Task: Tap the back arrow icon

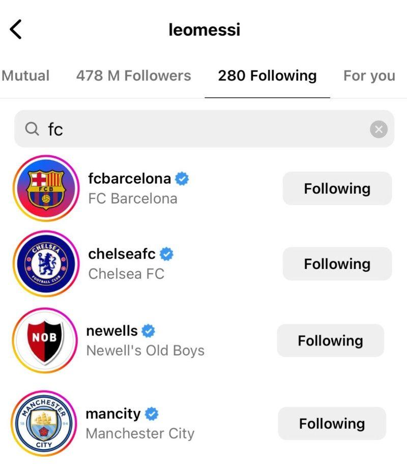Action: (x=16, y=30)
